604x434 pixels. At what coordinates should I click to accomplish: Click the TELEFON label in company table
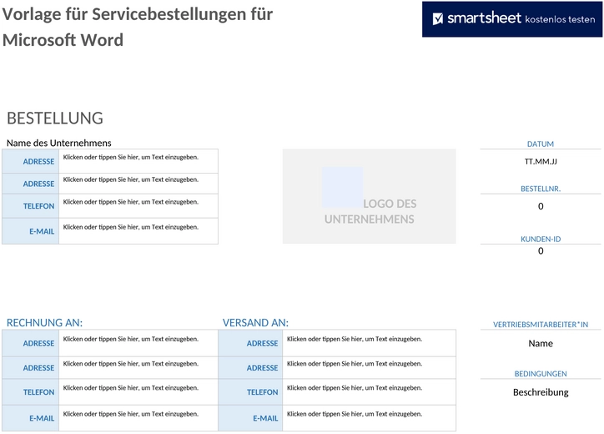click(x=38, y=206)
